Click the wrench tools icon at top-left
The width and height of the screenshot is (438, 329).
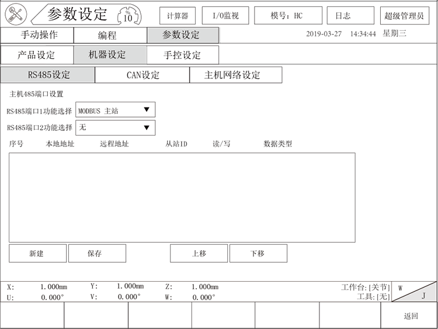pyautogui.click(x=16, y=15)
